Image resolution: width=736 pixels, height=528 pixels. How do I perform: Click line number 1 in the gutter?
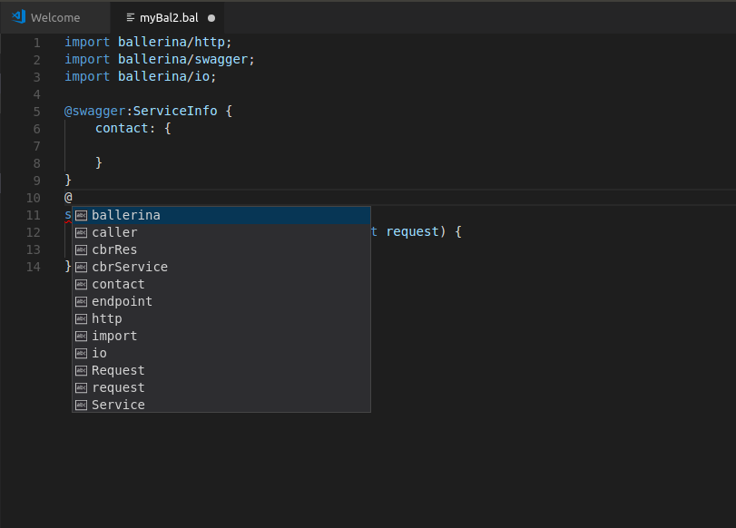[x=37, y=43]
